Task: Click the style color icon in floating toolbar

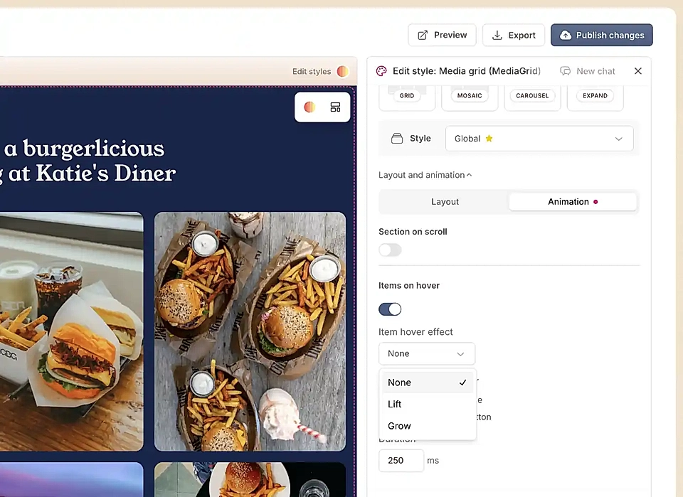Action: [x=309, y=107]
